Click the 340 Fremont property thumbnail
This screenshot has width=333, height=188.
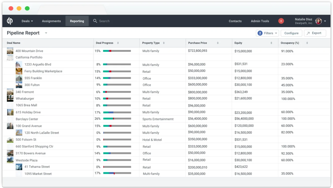click(x=10, y=92)
